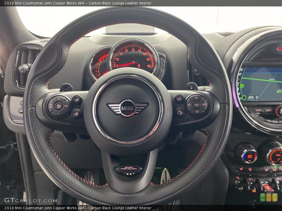Viewport: 282px width, 211px height.
Task: Tap the down arrow on right steering pad
Action: click(x=197, y=112)
